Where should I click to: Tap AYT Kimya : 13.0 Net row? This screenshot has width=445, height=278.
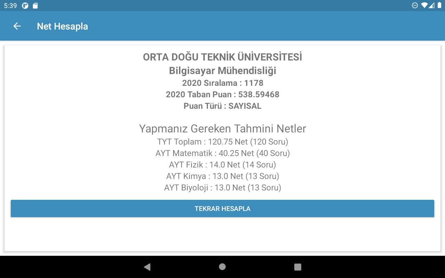[222, 176]
